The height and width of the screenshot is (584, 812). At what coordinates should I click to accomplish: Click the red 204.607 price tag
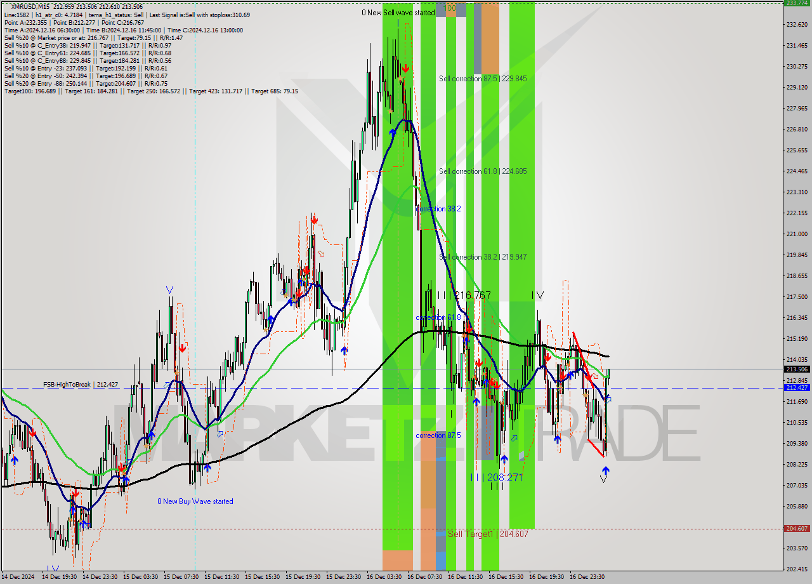797,528
